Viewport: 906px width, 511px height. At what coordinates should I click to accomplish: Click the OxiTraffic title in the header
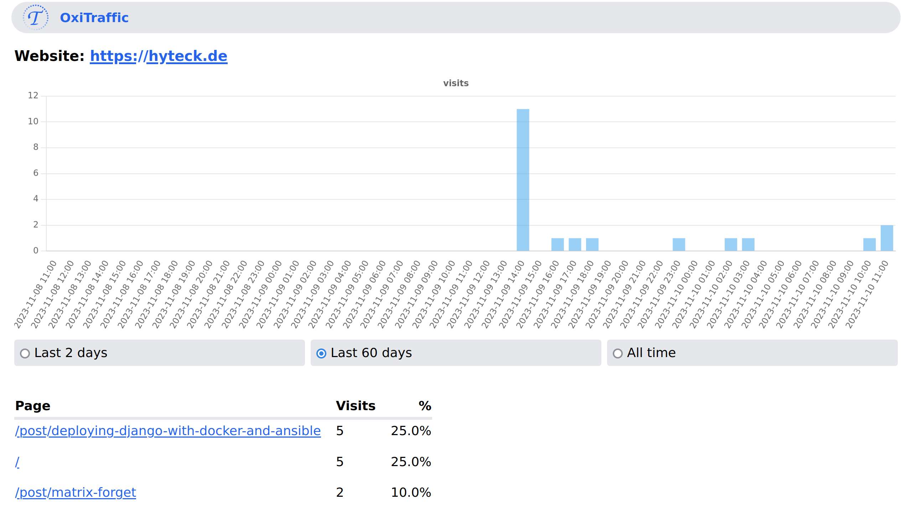point(94,17)
